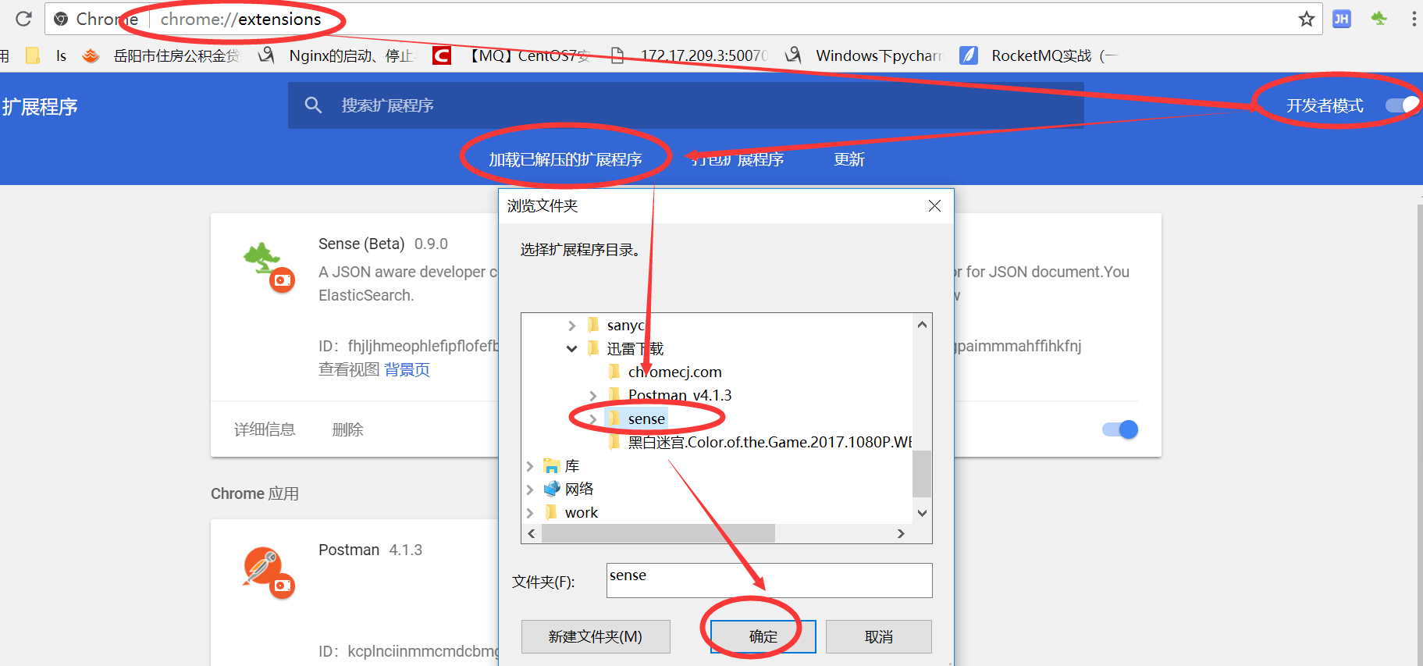The image size is (1423, 666).
Task: Click 删除 for Sense (Beta)
Action: [347, 429]
